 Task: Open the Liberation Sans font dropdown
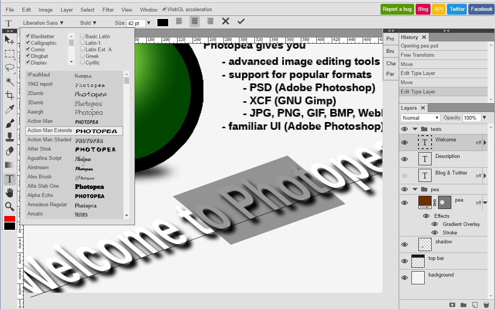(43, 23)
